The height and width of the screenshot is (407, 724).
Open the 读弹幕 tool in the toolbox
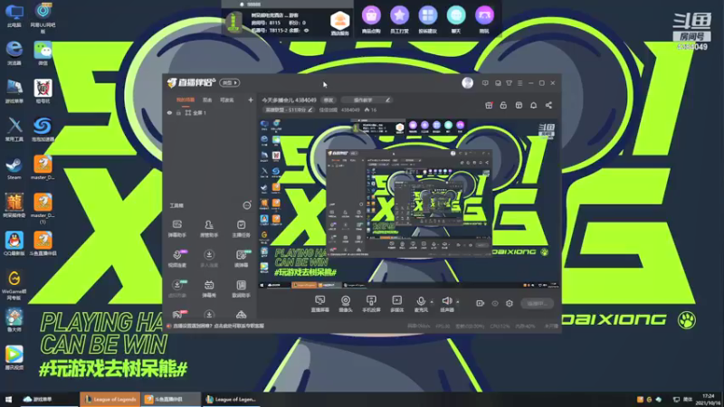coord(241,259)
